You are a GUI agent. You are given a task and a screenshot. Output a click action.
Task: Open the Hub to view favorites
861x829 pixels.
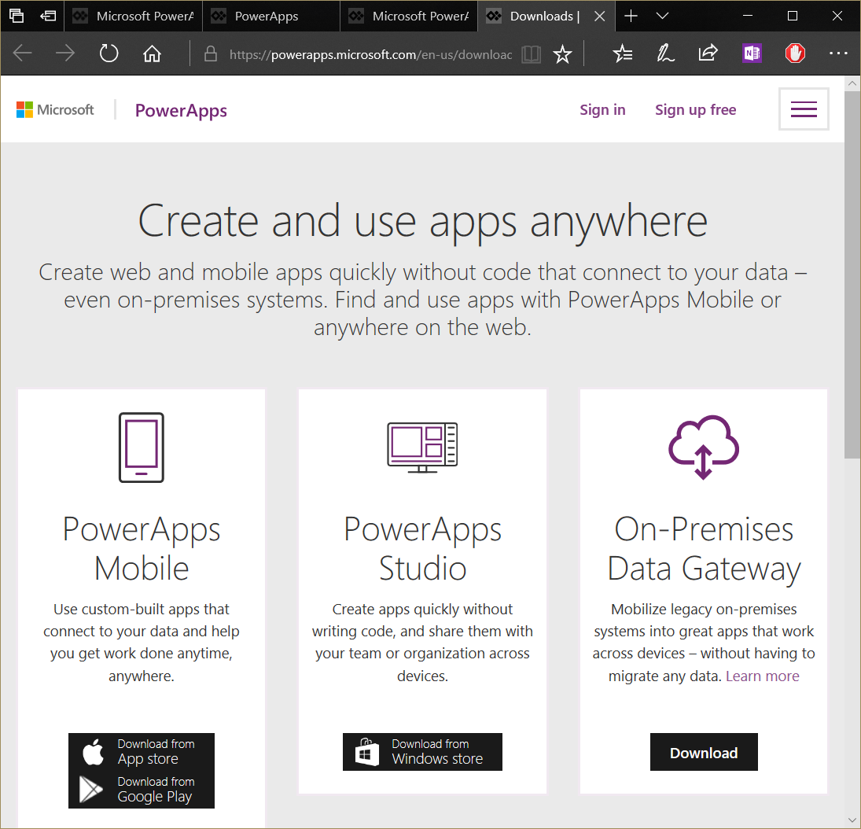(x=623, y=53)
